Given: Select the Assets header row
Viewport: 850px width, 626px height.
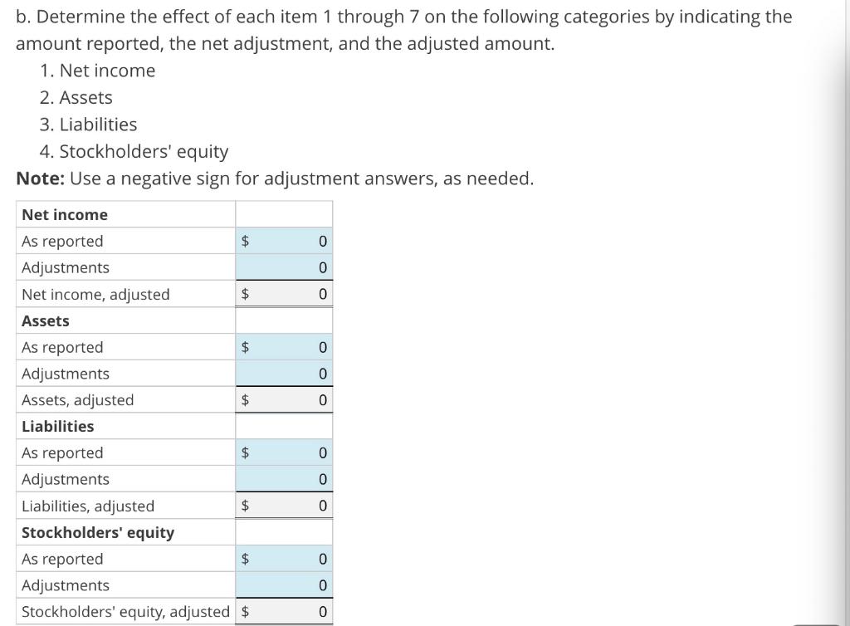Looking at the screenshot, I should coord(46,320).
